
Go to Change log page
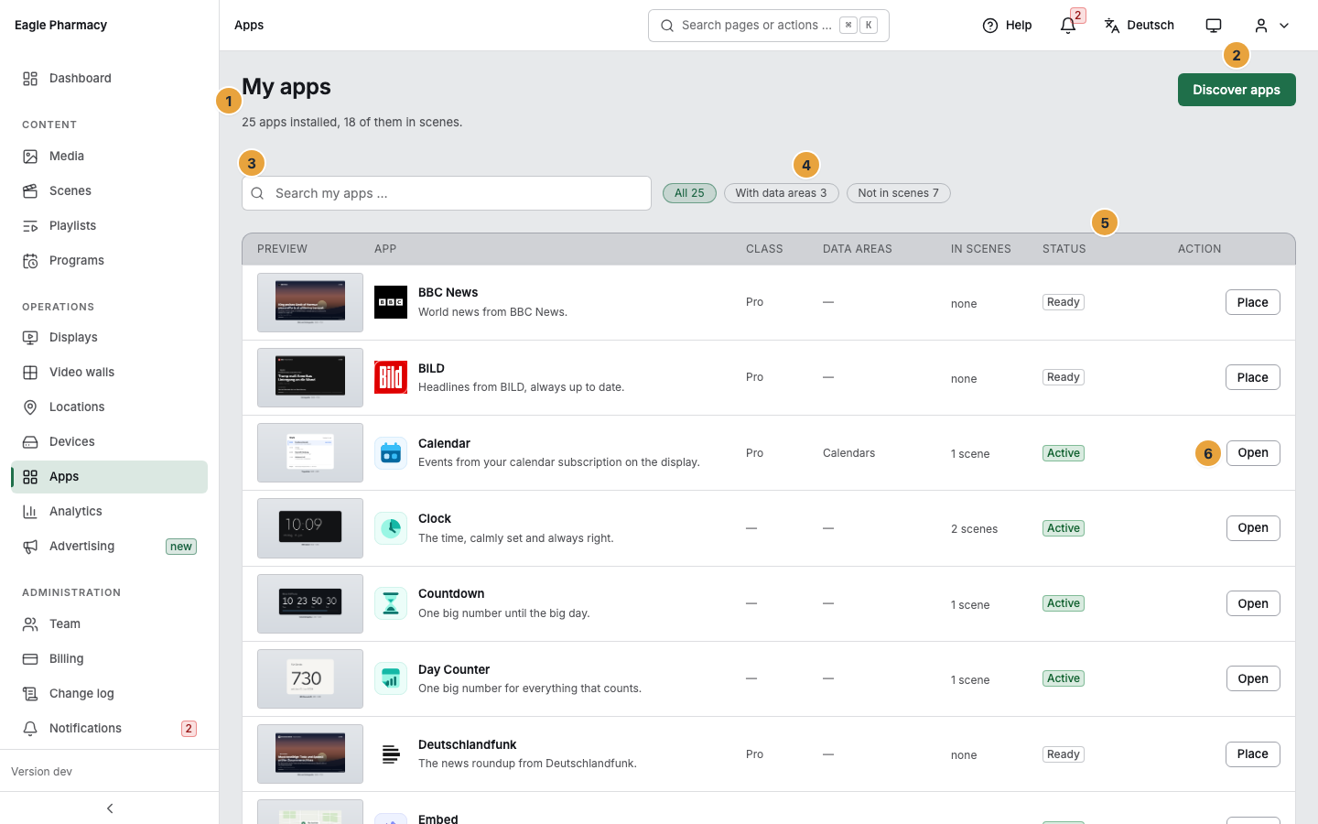(x=110, y=694)
